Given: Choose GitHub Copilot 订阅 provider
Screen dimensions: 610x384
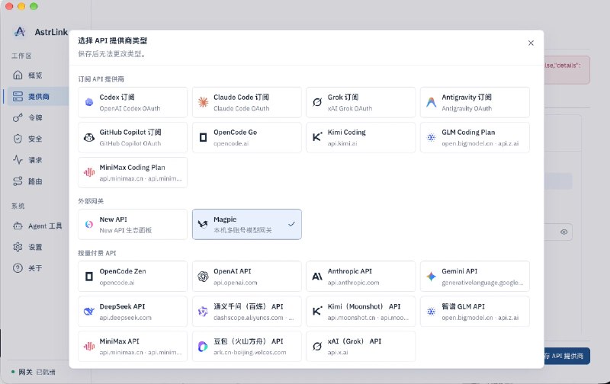Looking at the screenshot, I should click(132, 138).
